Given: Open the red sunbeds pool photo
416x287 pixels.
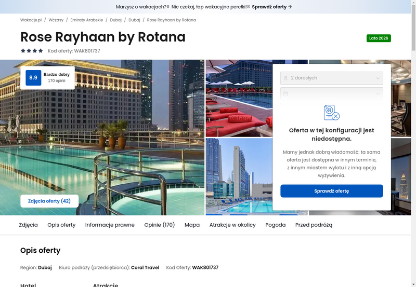Looking at the screenshot, I should point(238,99).
